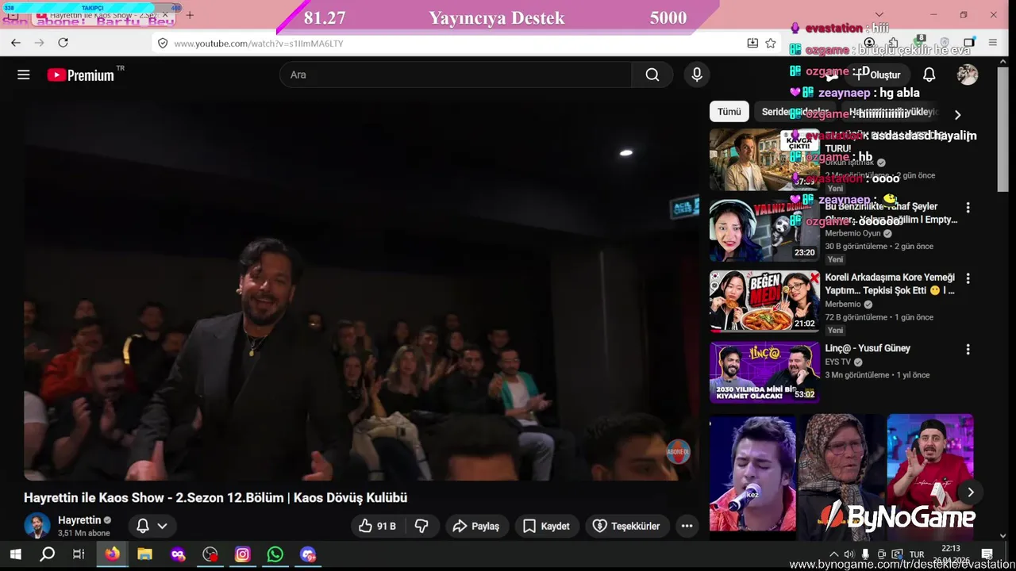Open YouTube notifications bell in header

(929, 75)
